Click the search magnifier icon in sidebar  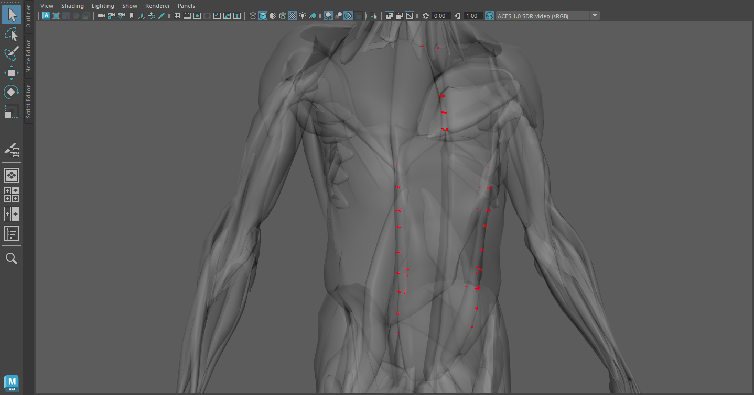[11, 258]
